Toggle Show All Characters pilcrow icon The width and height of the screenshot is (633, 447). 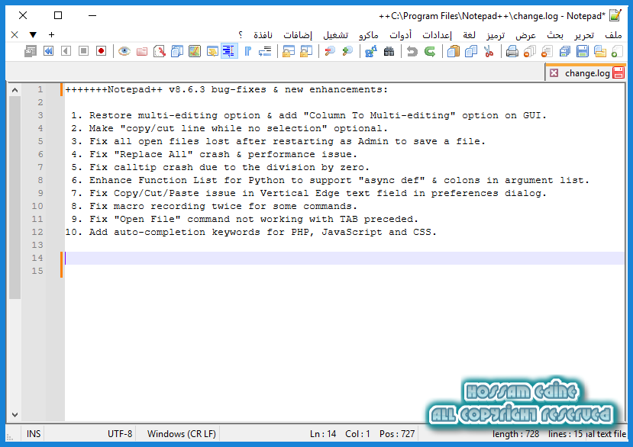click(x=247, y=51)
